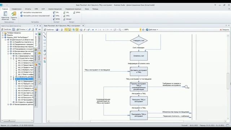This screenshot has width=231, height=130.
Task: Expand the Типовые процессы tree node
Action: [3, 33]
